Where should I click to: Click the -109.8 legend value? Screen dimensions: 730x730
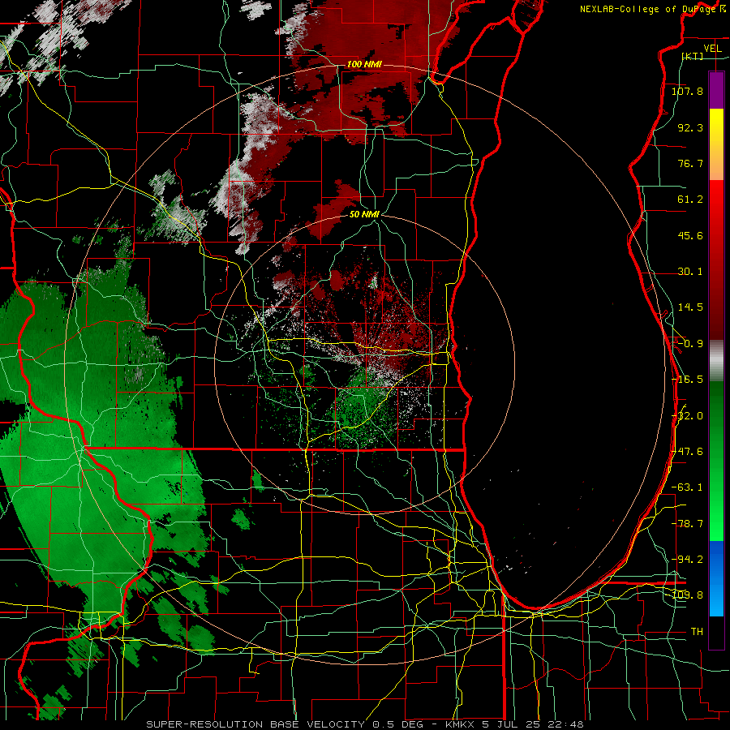688,595
